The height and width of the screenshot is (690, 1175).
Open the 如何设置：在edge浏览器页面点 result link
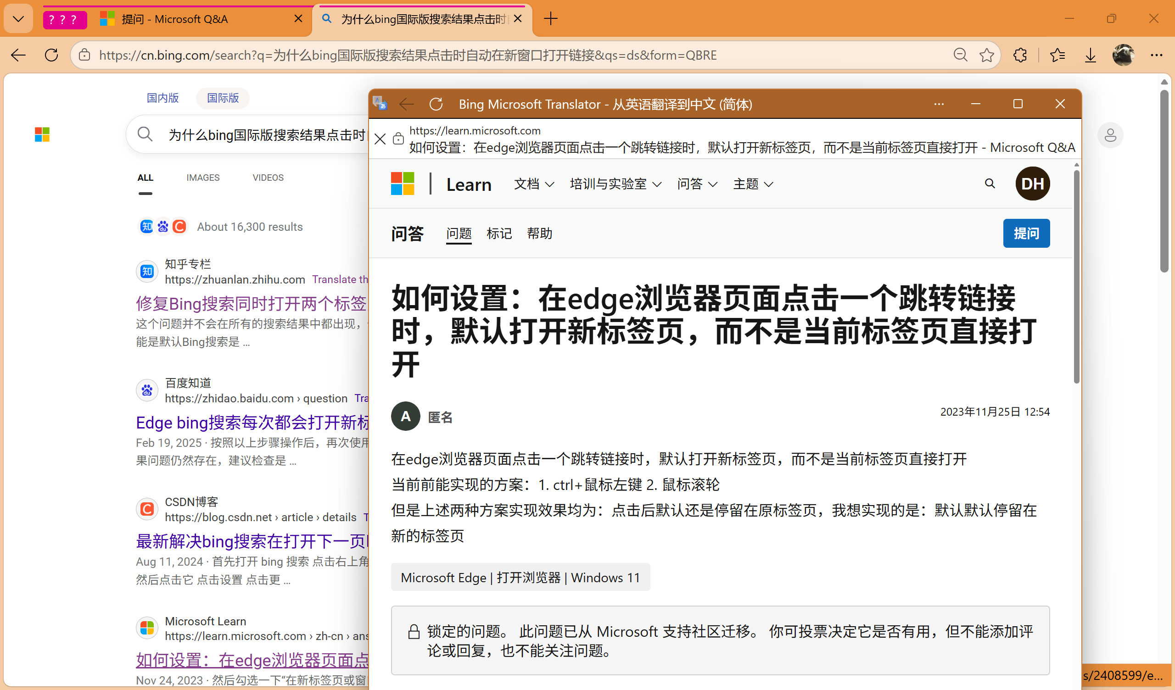[x=252, y=660]
